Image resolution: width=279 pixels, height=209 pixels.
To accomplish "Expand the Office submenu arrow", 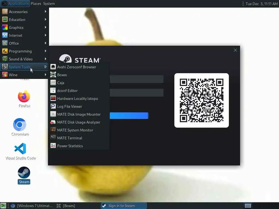I will (x=46, y=43).
